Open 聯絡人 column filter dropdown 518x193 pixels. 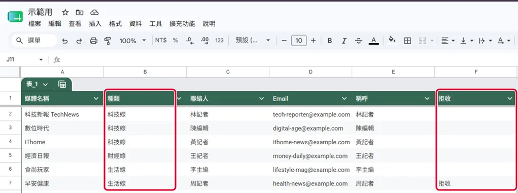[262, 99]
